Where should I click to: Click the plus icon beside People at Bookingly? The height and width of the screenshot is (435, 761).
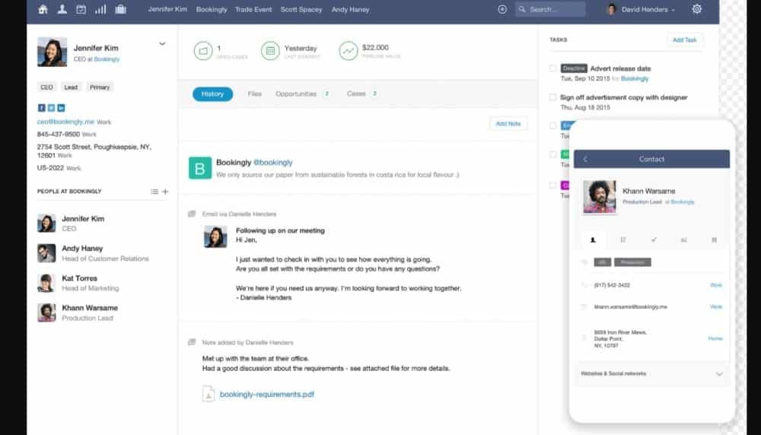click(166, 192)
